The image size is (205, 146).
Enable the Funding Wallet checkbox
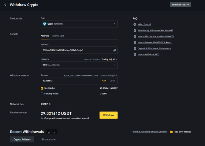point(42,94)
